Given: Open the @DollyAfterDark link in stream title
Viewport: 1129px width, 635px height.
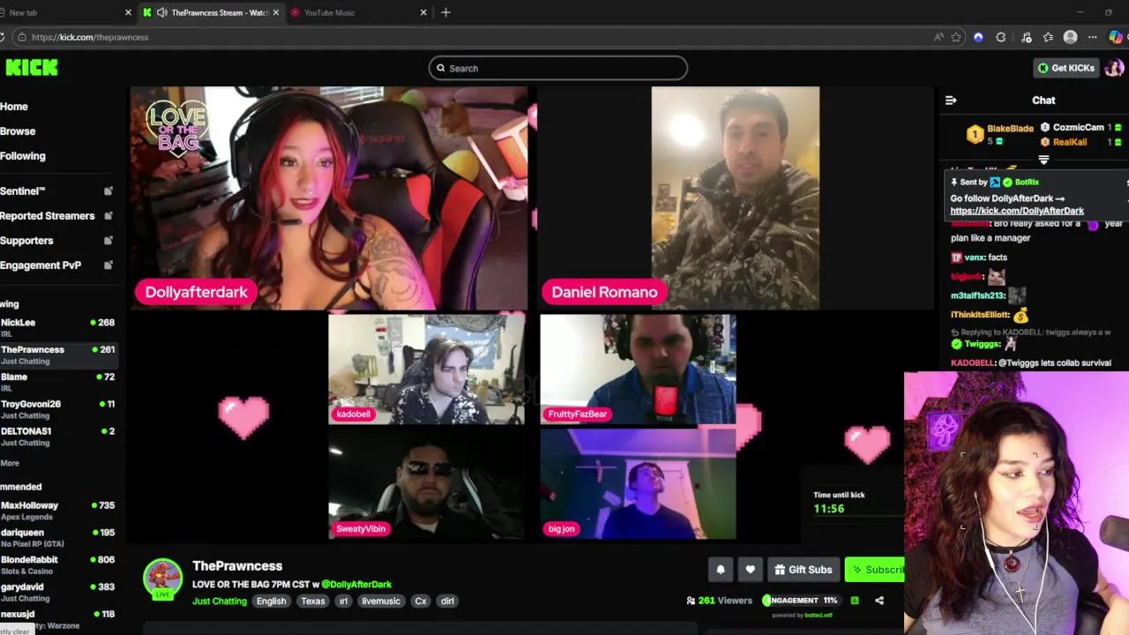Looking at the screenshot, I should tap(356, 584).
